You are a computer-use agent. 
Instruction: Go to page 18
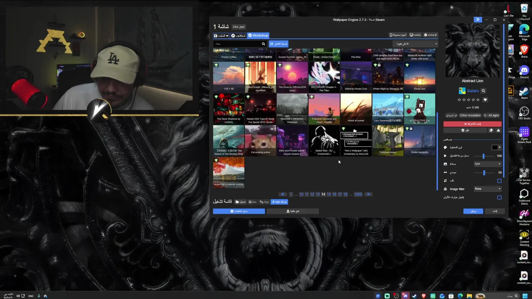(345, 194)
